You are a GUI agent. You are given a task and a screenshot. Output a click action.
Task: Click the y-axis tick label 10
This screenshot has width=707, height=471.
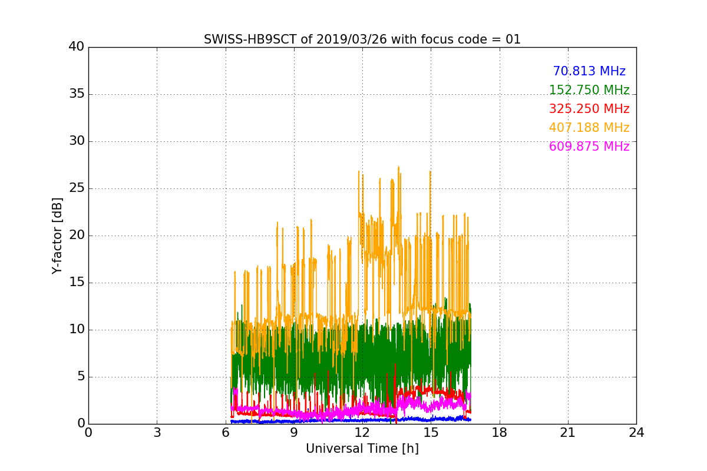coord(77,330)
